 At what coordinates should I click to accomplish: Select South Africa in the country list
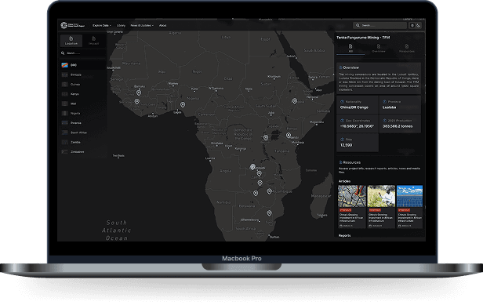pos(82,133)
